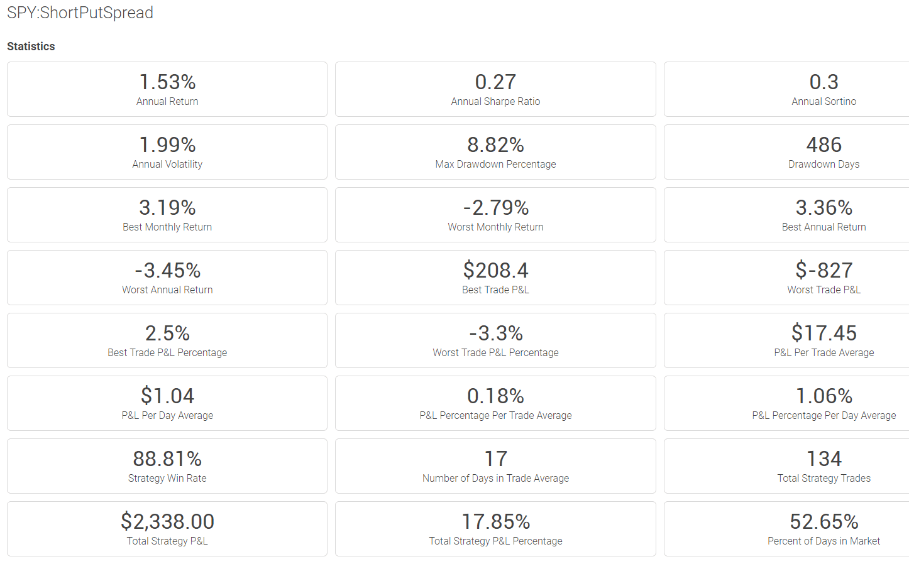Click the SPY:ShortPutSpread title heading
Viewport: 909px width, 564px height.
pyautogui.click(x=80, y=13)
